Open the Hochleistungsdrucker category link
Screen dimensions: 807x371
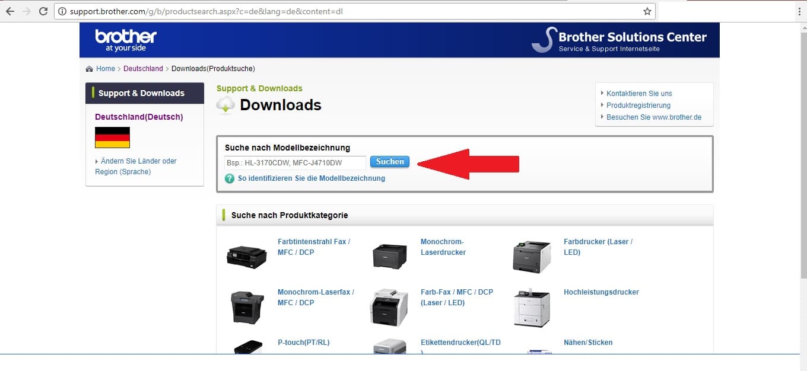click(x=601, y=292)
